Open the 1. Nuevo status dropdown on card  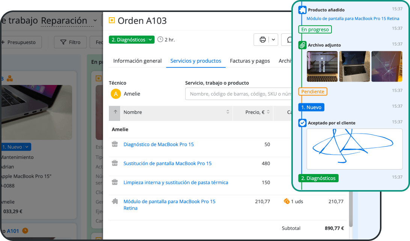click(x=16, y=147)
